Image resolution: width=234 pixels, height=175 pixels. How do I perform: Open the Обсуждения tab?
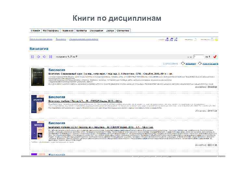[96, 30]
